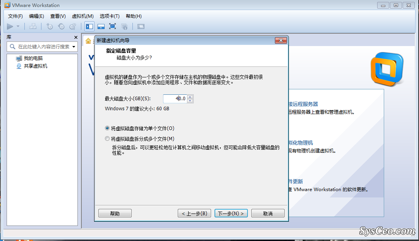Viewport: 419px width, 241px height.
Task: Open the 文件(F) menu
Action: tap(15, 16)
